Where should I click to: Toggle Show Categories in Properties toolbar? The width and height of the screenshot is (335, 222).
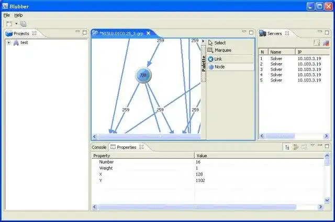(287, 147)
